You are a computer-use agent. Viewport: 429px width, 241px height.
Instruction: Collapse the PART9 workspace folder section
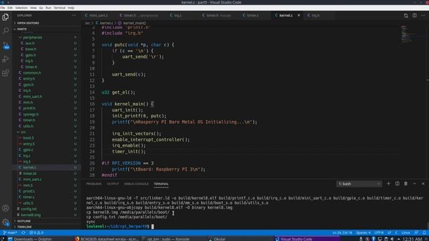[x=22, y=29]
